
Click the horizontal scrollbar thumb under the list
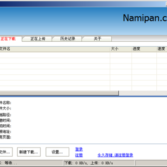point(59,93)
